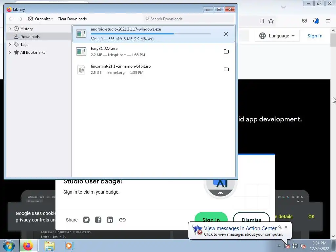Launch Windows Media Player from taskbar
The width and height of the screenshot is (336, 252).
click(69, 245)
